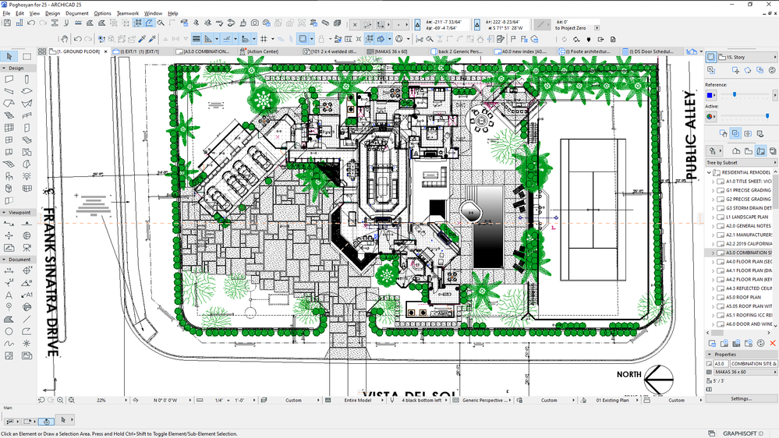
Task: Toggle the Suspend Groups button
Action: tap(370, 39)
